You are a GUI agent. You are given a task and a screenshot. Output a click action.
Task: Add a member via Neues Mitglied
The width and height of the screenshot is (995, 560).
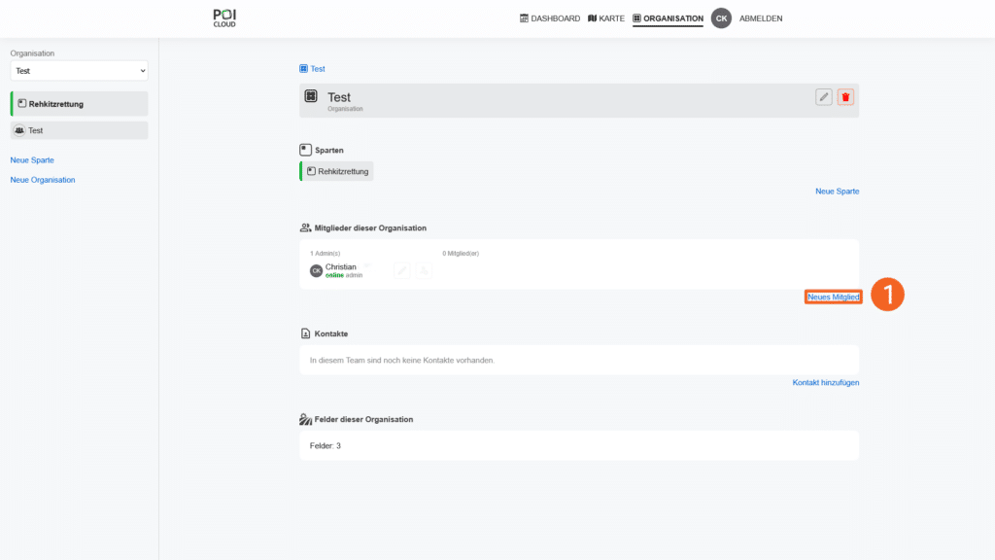tap(833, 297)
